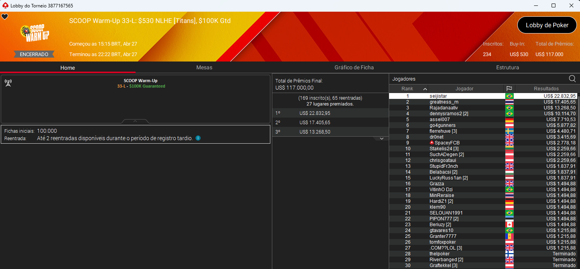Click the Jogadores panel title
Screen dimensions: 580x269
tap(404, 79)
